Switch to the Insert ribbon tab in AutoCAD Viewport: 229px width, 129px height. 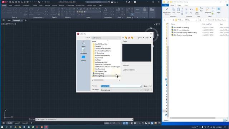click(x=10, y=5)
